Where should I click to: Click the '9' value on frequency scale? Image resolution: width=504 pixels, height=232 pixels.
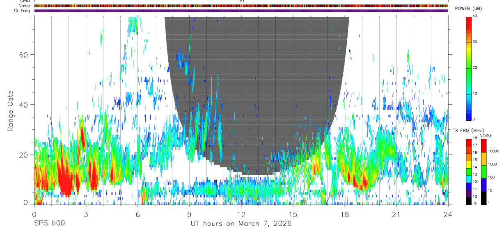(x=474, y=204)
